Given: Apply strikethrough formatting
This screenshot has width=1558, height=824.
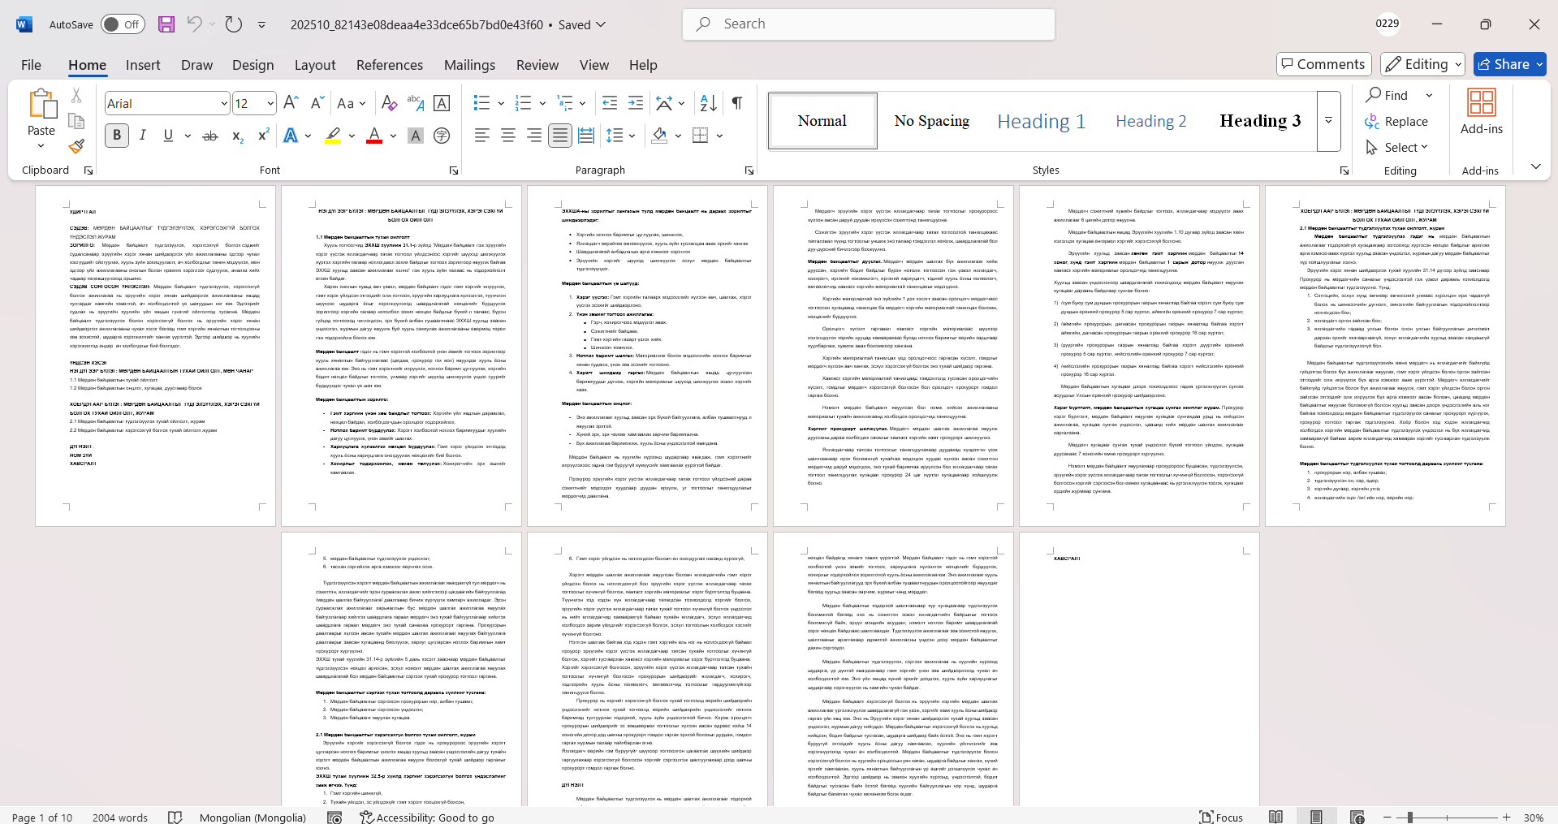Looking at the screenshot, I should tap(210, 136).
